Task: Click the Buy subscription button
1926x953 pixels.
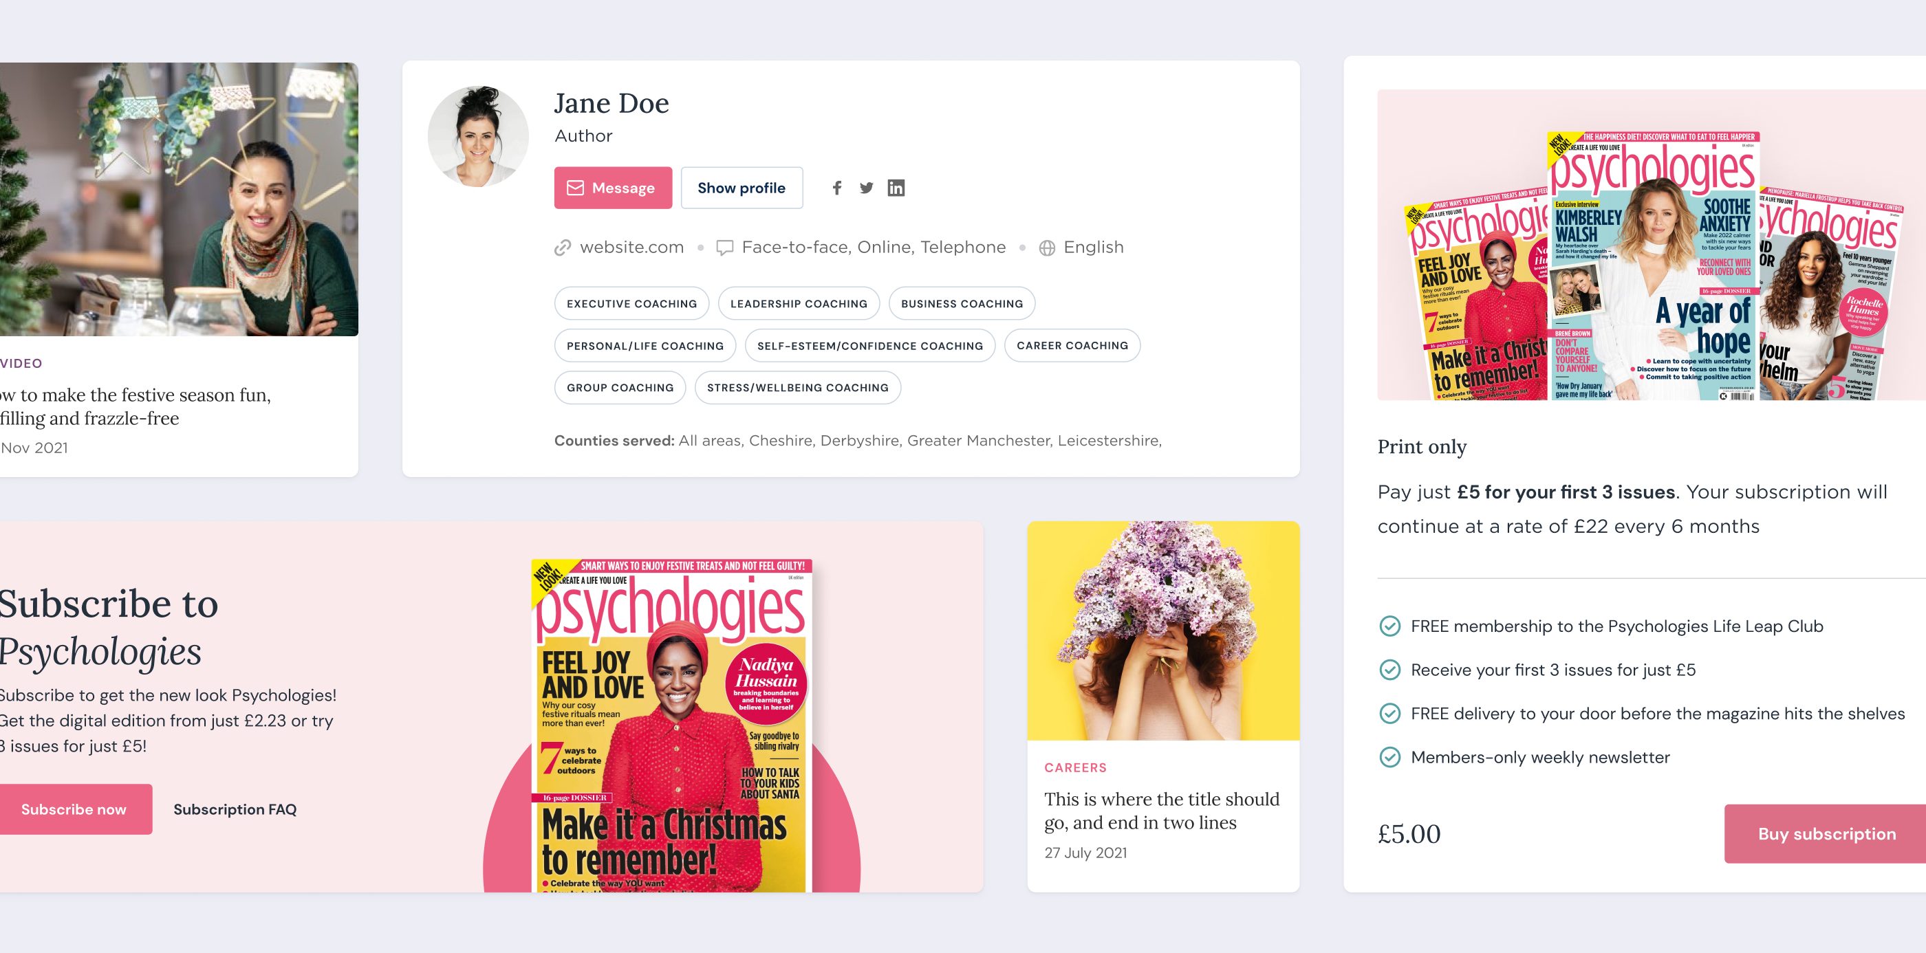Action: pos(1825,834)
